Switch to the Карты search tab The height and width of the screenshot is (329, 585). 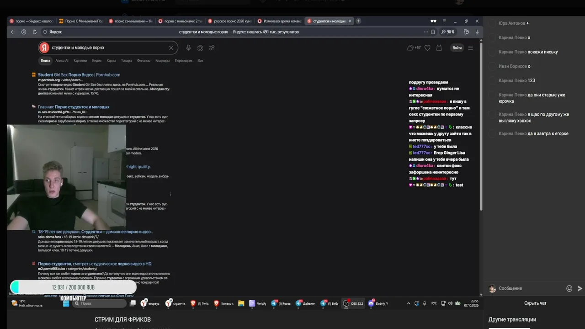pos(111,60)
